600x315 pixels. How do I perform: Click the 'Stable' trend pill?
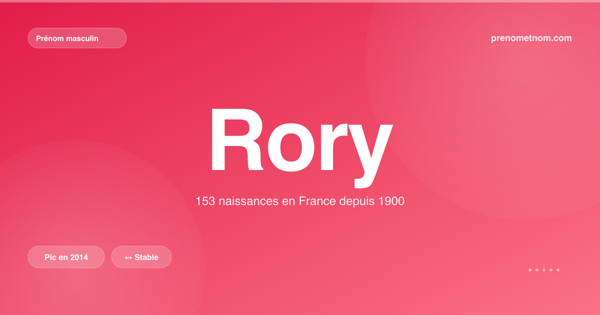click(x=141, y=257)
